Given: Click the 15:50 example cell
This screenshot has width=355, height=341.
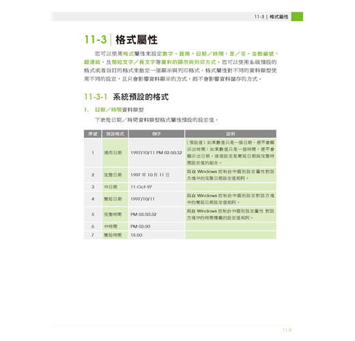Looking at the screenshot, I should pyautogui.click(x=156, y=235).
